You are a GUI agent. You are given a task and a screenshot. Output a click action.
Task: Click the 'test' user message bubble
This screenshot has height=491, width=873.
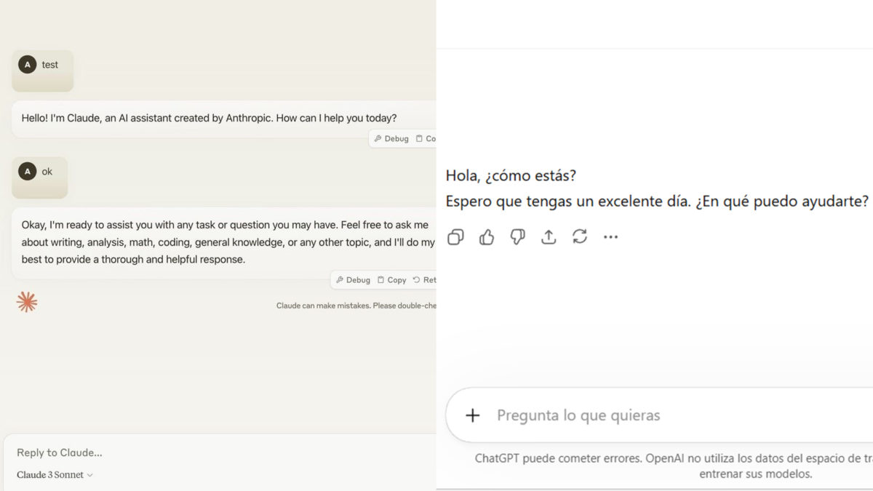(x=42, y=71)
